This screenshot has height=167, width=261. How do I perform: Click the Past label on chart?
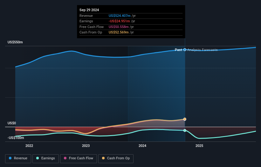pyautogui.click(x=178, y=50)
